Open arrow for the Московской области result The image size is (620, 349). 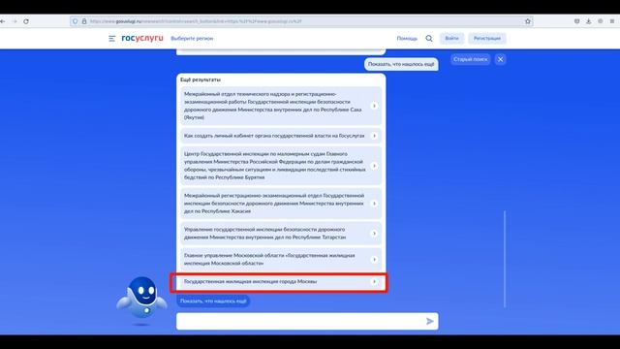click(x=374, y=260)
